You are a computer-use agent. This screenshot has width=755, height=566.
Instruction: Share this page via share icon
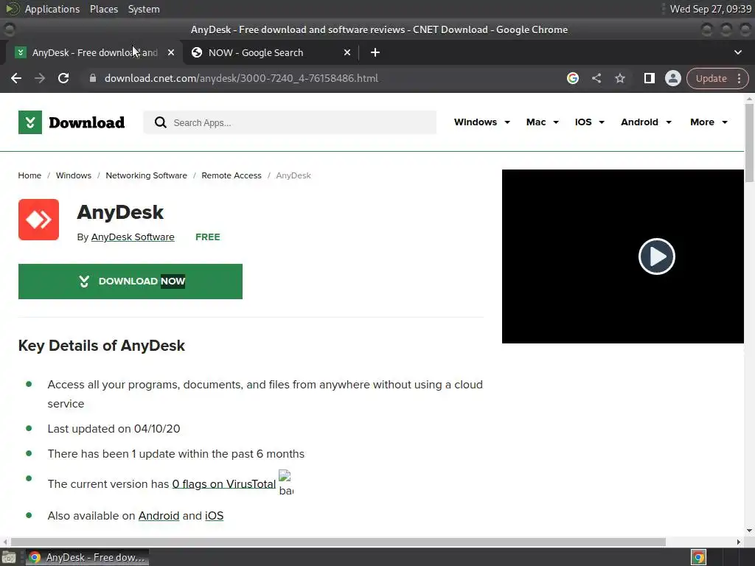click(x=596, y=78)
